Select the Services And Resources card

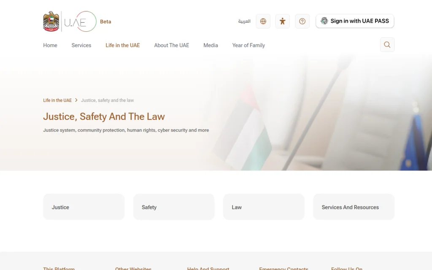tap(354, 207)
